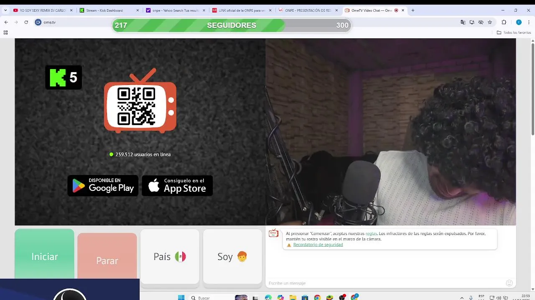535x300 pixels.
Task: Open the Soy gender selector
Action: click(x=232, y=256)
